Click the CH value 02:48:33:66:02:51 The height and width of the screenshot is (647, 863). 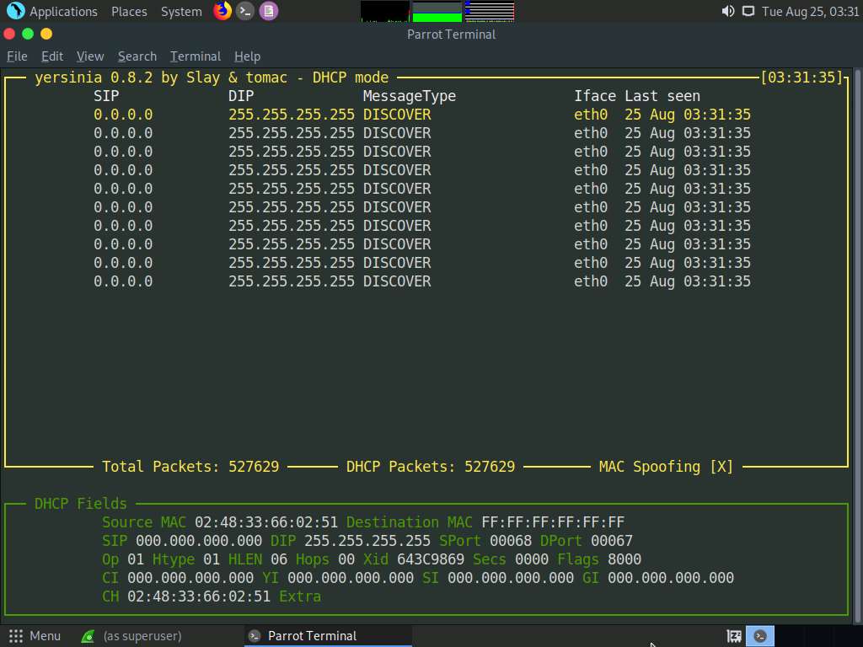point(199,596)
